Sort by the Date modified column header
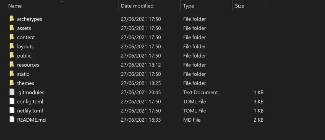The image size is (325, 140). pos(137,6)
